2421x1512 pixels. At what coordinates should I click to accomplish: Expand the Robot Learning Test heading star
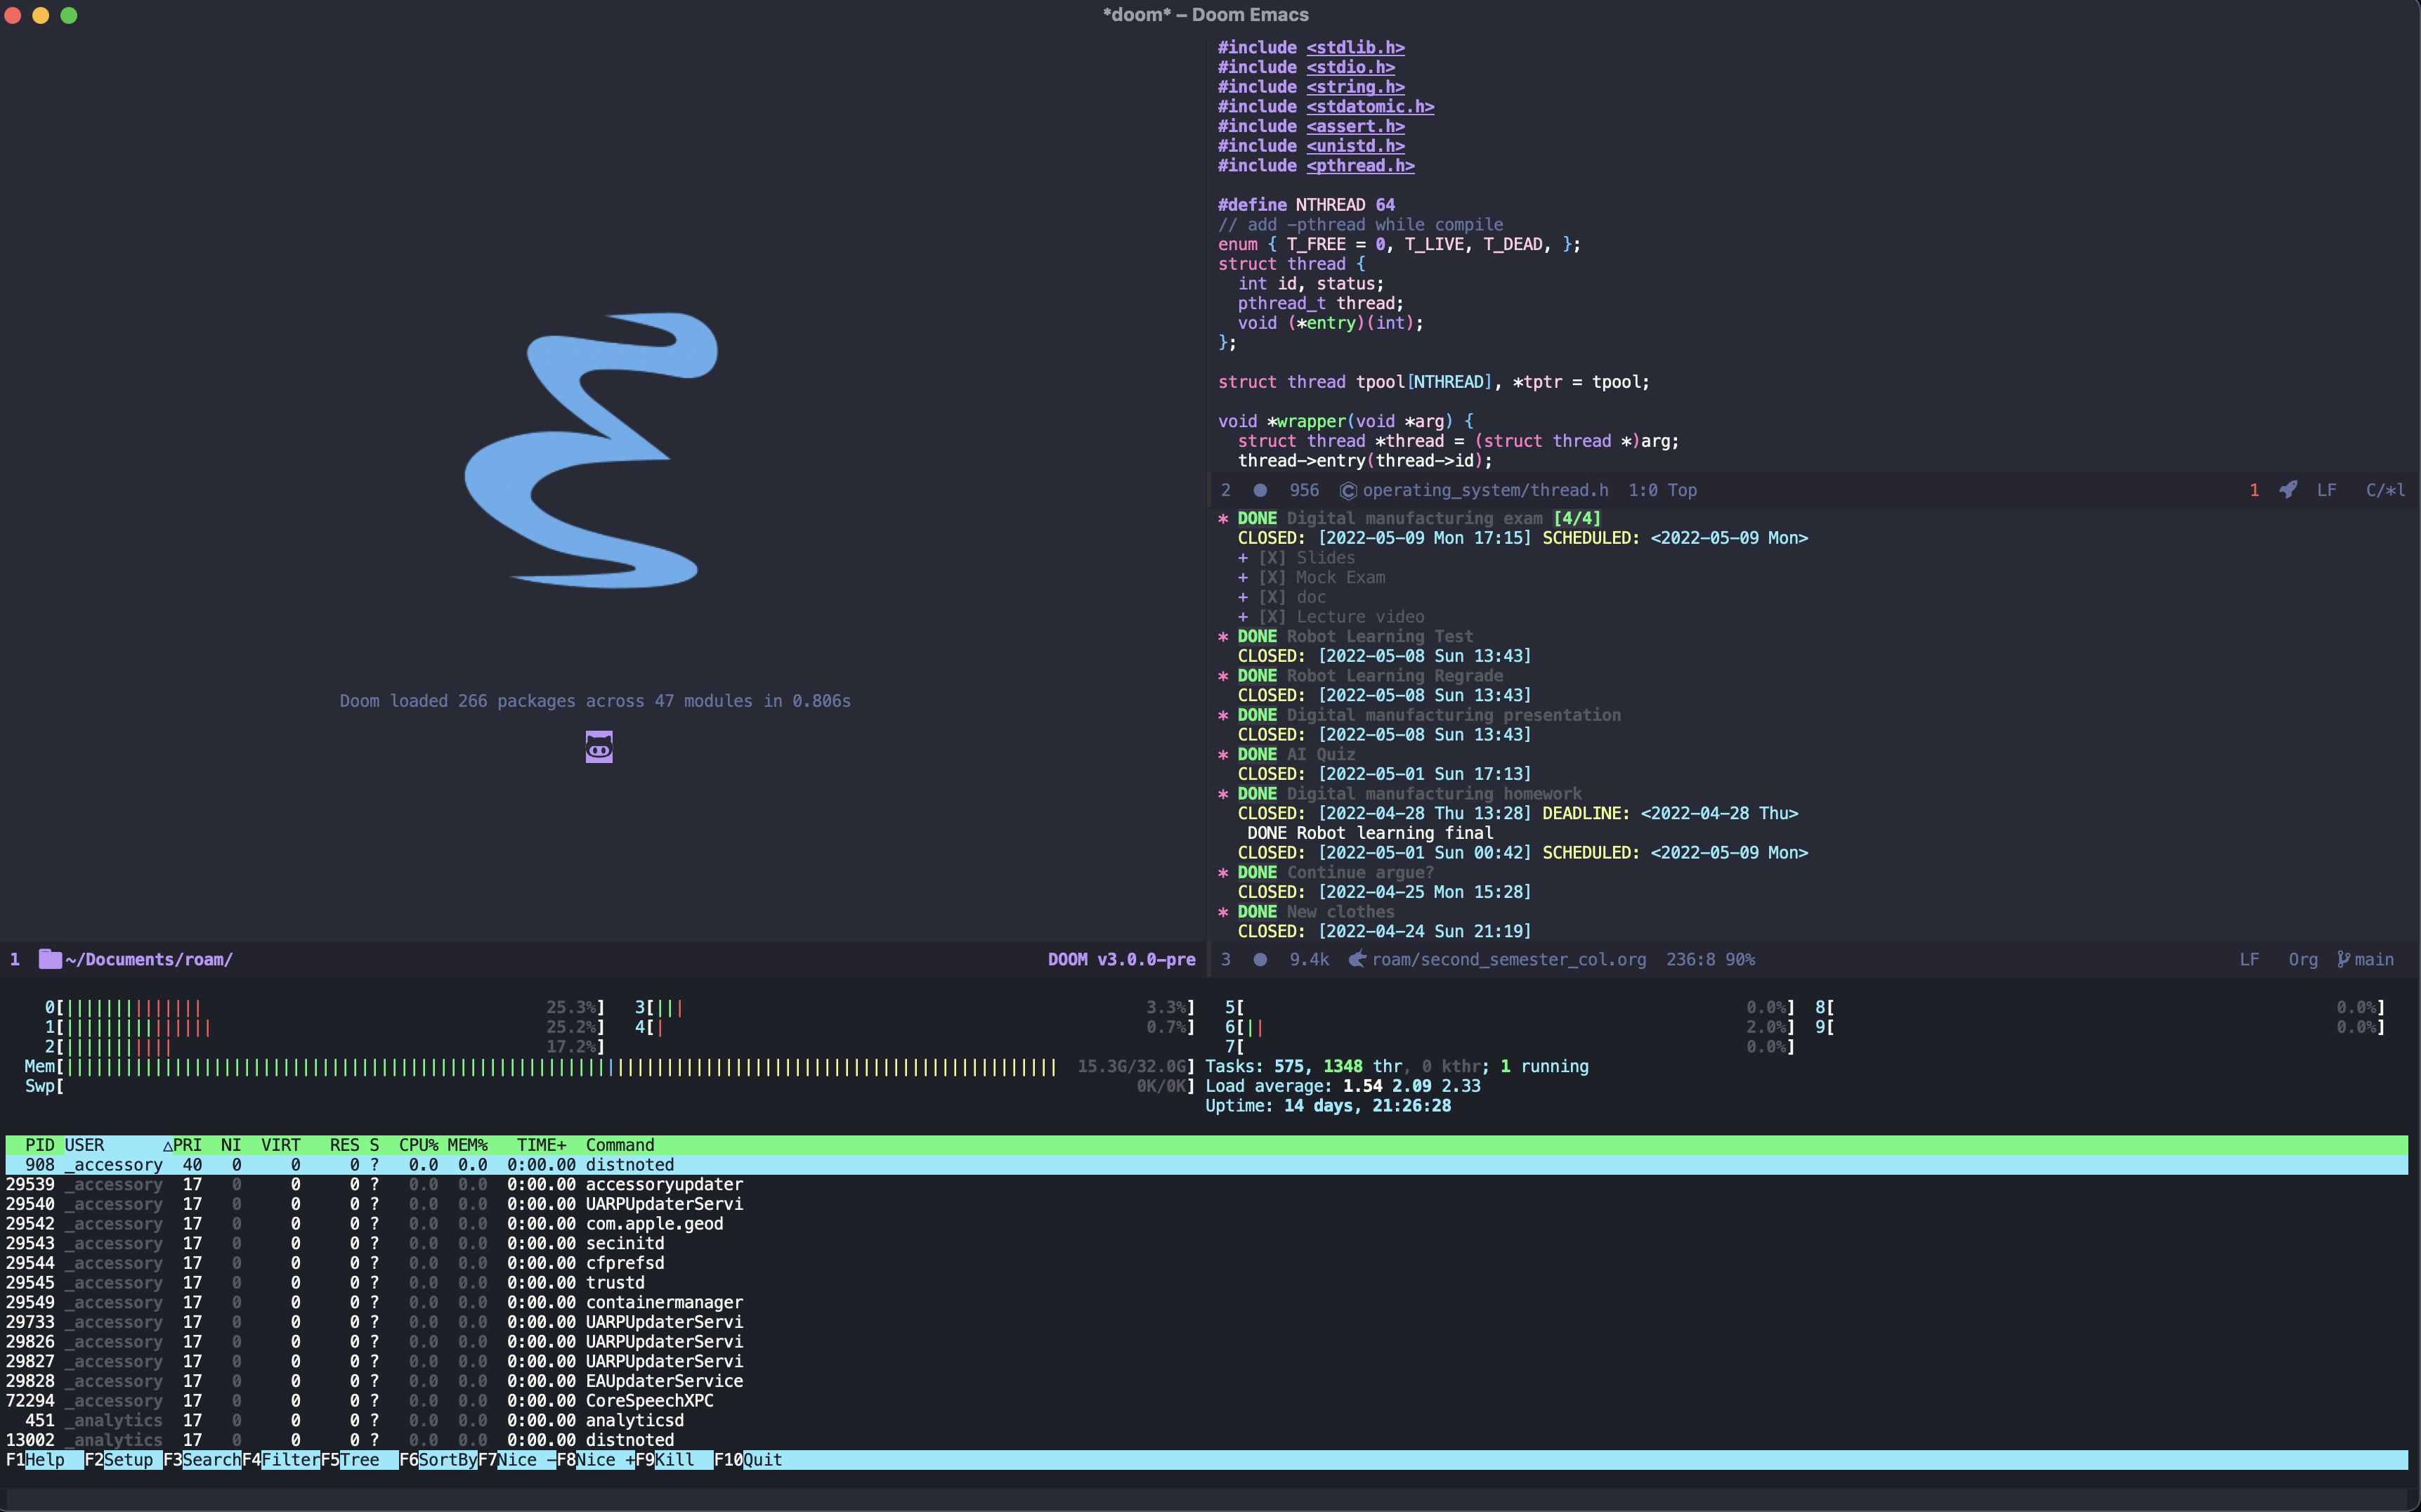(x=1223, y=636)
